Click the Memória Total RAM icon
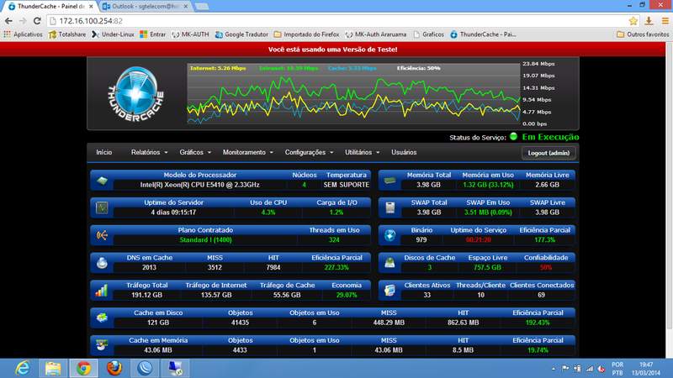673x378 pixels. [x=389, y=181]
